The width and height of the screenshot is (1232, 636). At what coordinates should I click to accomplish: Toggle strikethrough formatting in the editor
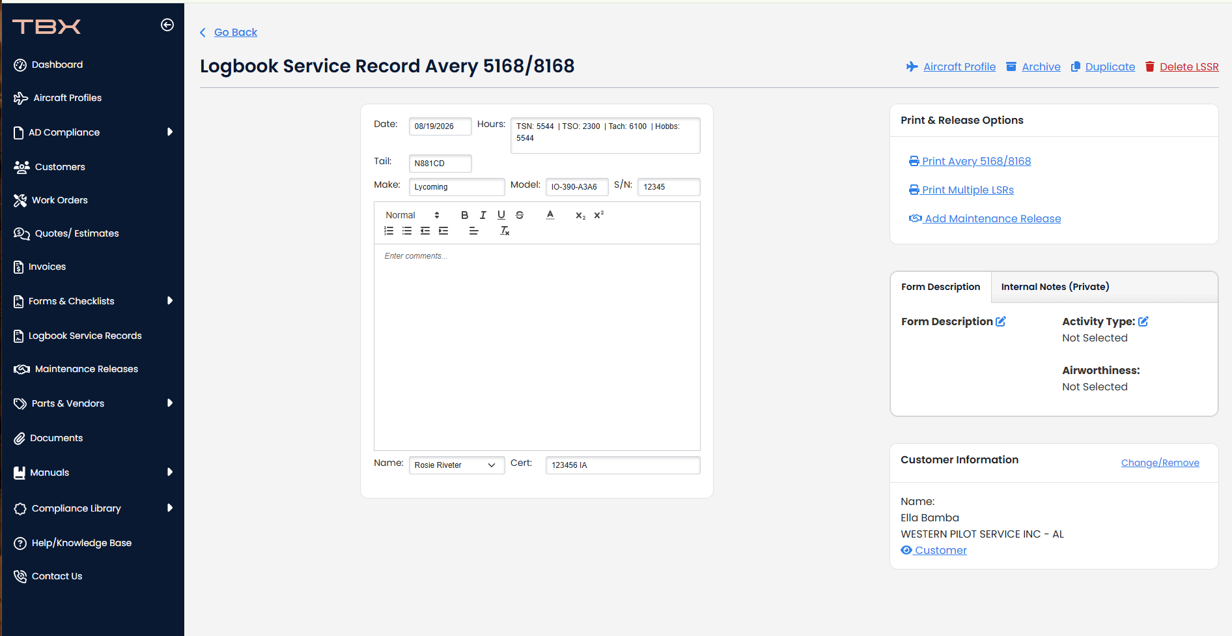[519, 215]
